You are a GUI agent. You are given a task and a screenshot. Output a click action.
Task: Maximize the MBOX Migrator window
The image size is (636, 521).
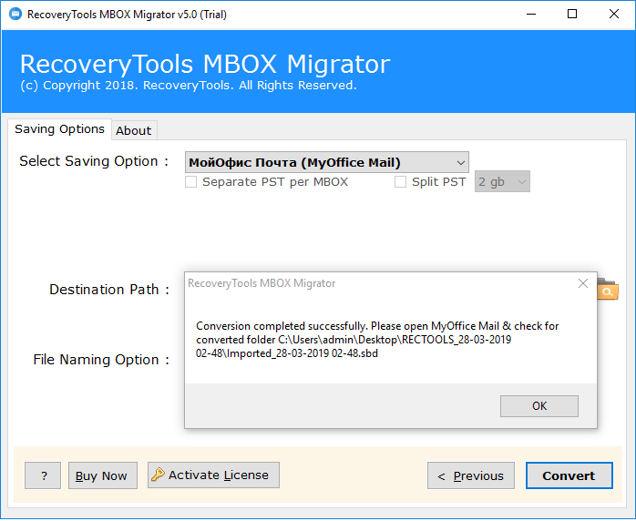coord(572,15)
